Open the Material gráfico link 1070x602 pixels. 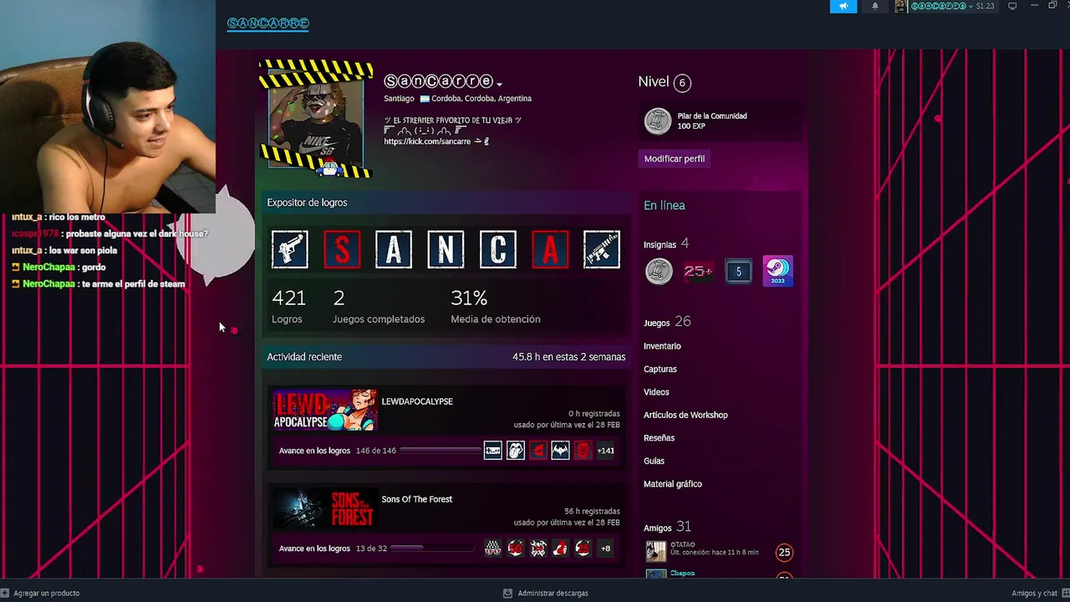pyautogui.click(x=673, y=484)
